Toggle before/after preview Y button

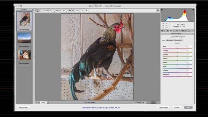point(149,103)
